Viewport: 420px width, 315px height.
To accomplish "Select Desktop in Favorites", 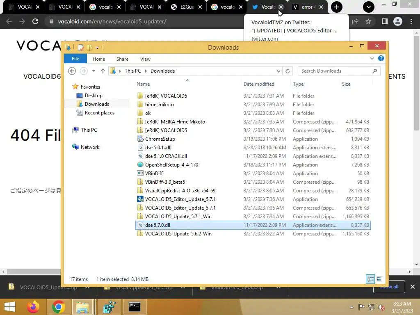I will (93, 95).
